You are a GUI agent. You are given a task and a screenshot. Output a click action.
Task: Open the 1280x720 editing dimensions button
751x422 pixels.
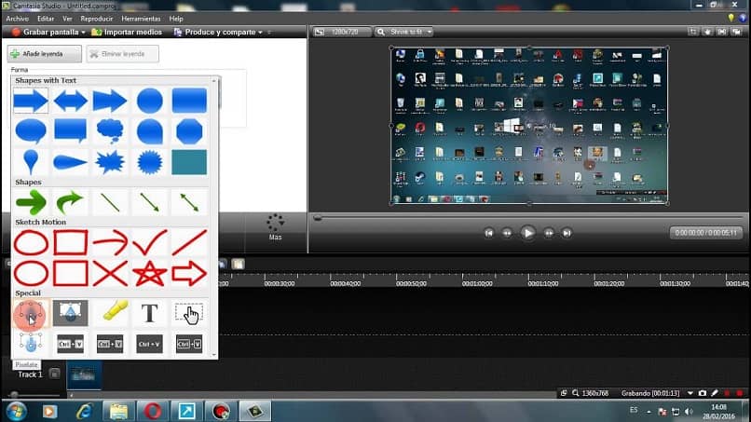point(341,32)
